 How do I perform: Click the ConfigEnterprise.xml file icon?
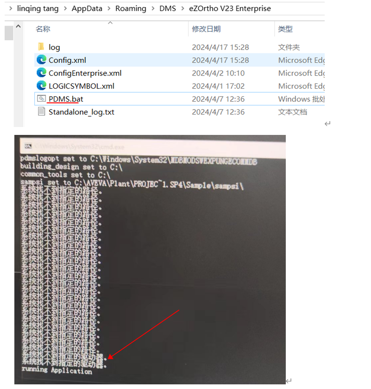[x=41, y=73]
